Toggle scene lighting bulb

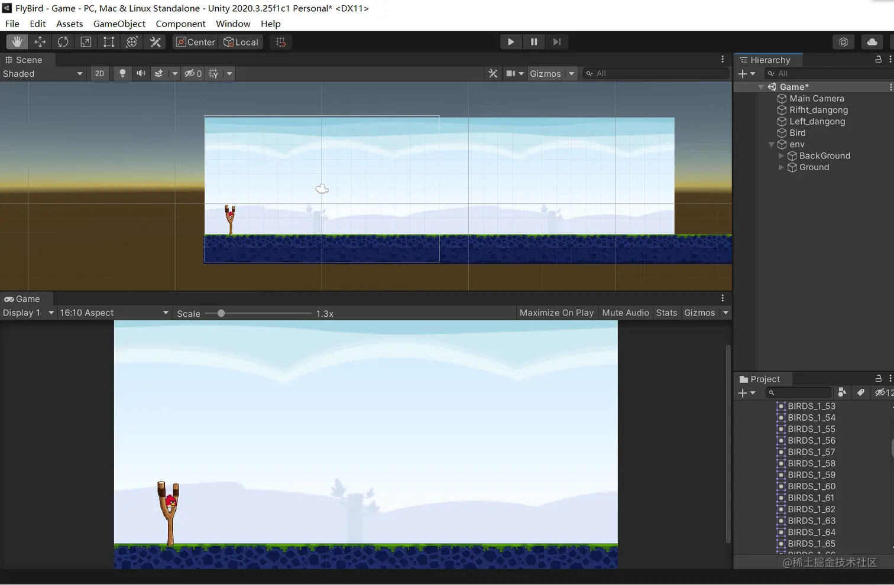pyautogui.click(x=122, y=74)
